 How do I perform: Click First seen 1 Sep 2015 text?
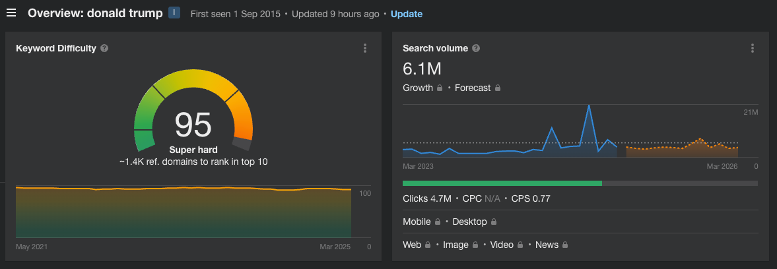pyautogui.click(x=236, y=14)
